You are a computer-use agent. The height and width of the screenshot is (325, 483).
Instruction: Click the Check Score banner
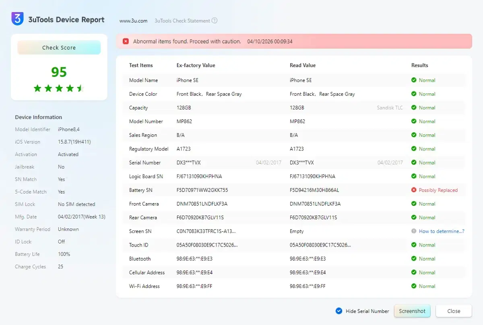pyautogui.click(x=59, y=47)
